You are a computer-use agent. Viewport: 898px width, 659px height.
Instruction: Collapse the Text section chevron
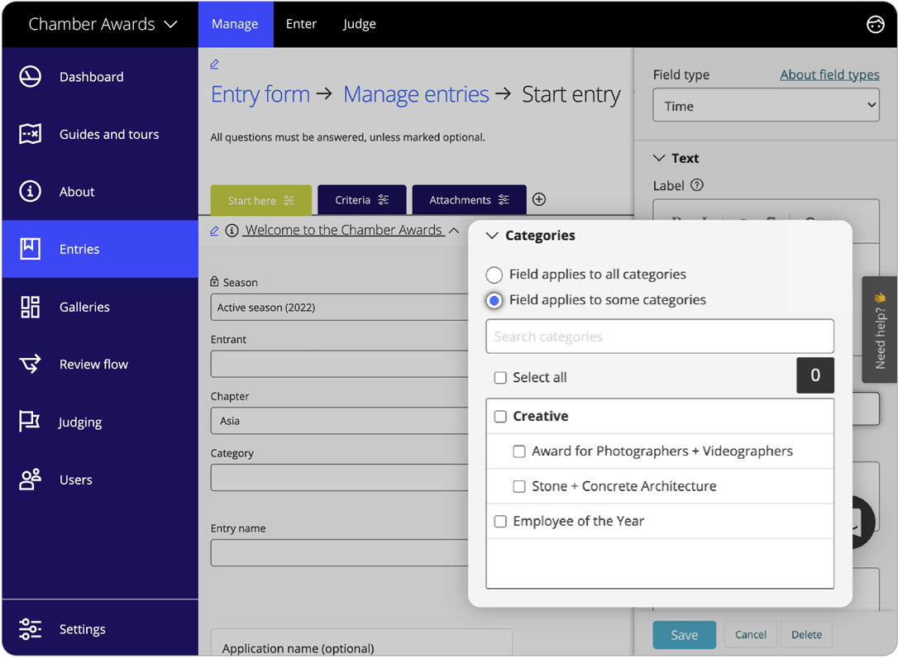pyautogui.click(x=659, y=157)
